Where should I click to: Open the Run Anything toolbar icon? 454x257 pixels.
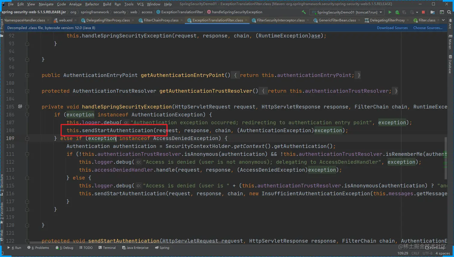click(442, 12)
